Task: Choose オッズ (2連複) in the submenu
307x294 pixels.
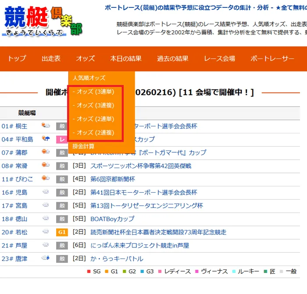Action: 96,132
